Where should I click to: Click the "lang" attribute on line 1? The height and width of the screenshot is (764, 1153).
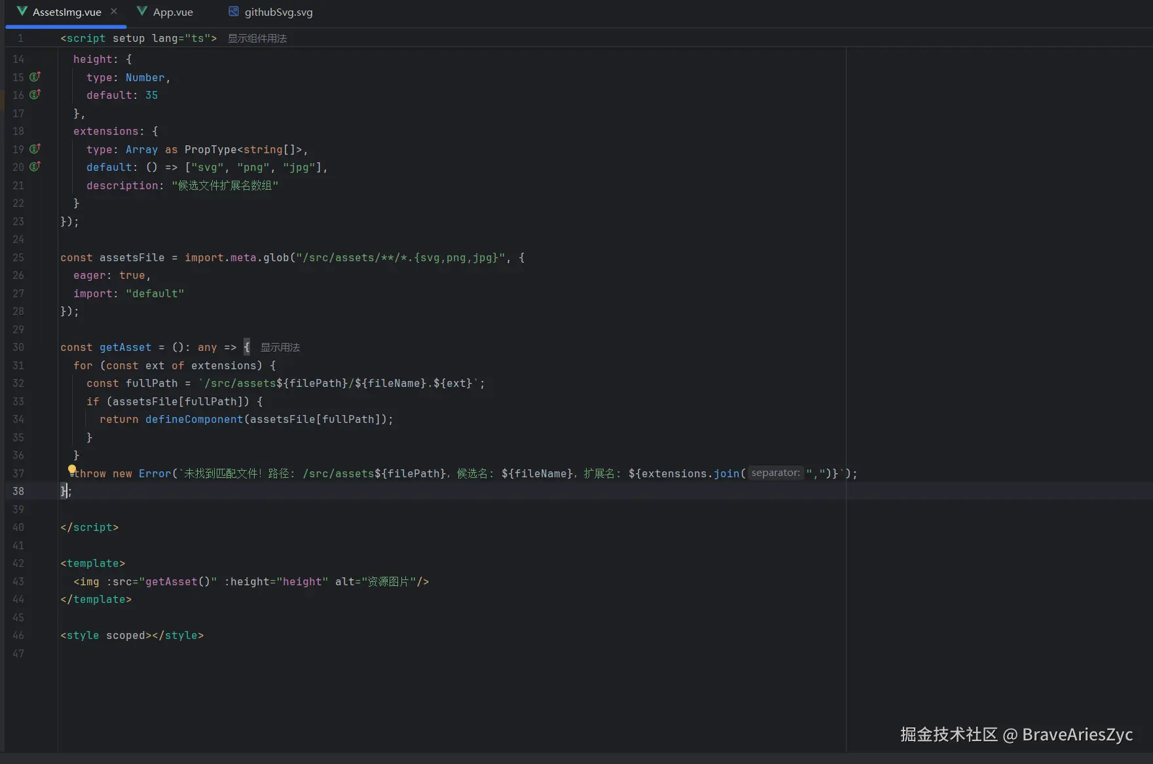[x=165, y=39]
